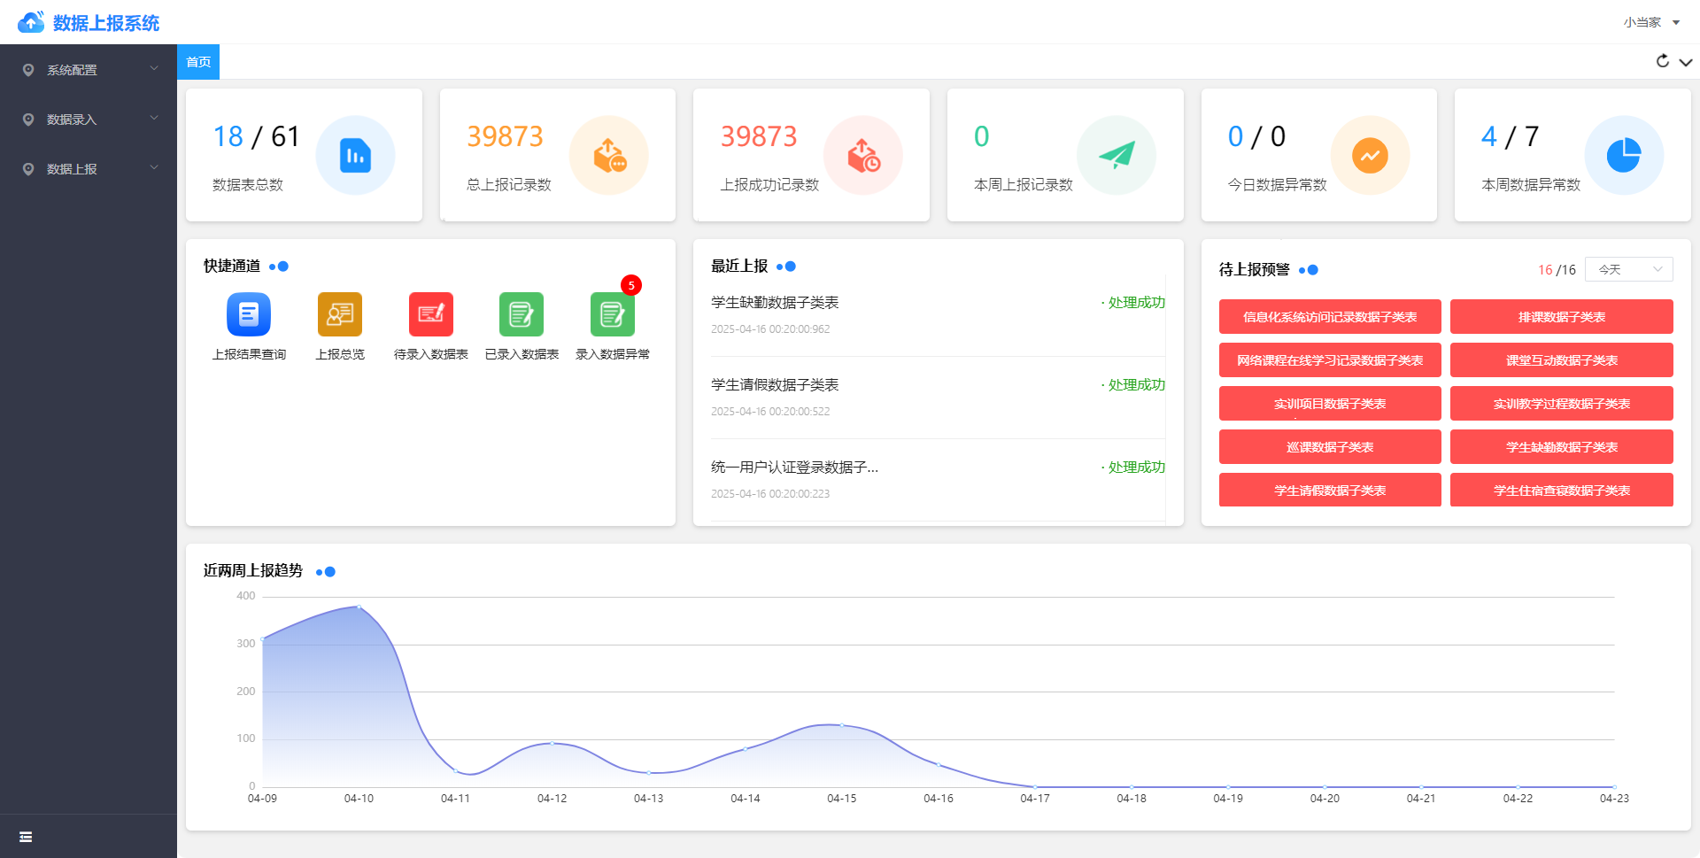The width and height of the screenshot is (1700, 858).
Task: Click recent report 学生缺勤数据子类表 entry
Action: 775,303
